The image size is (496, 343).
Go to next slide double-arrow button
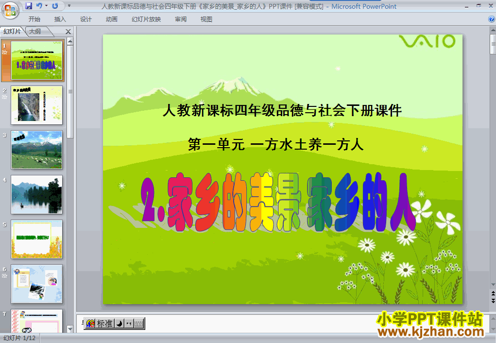[x=493, y=301]
